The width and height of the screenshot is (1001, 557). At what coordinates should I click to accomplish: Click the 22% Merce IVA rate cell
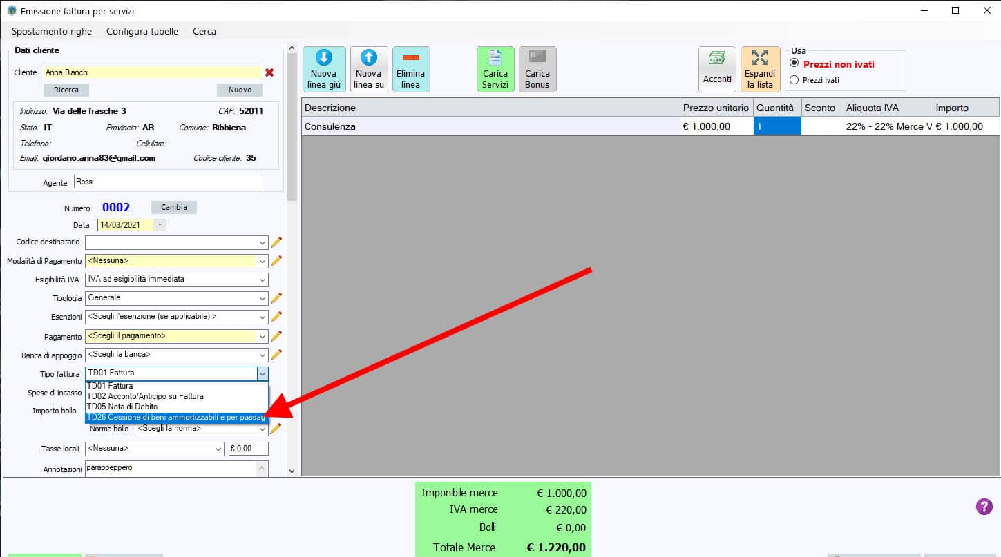point(888,126)
